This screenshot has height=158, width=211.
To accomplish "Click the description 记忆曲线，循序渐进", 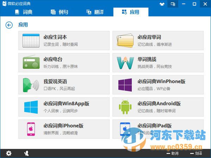I will click(155, 44).
